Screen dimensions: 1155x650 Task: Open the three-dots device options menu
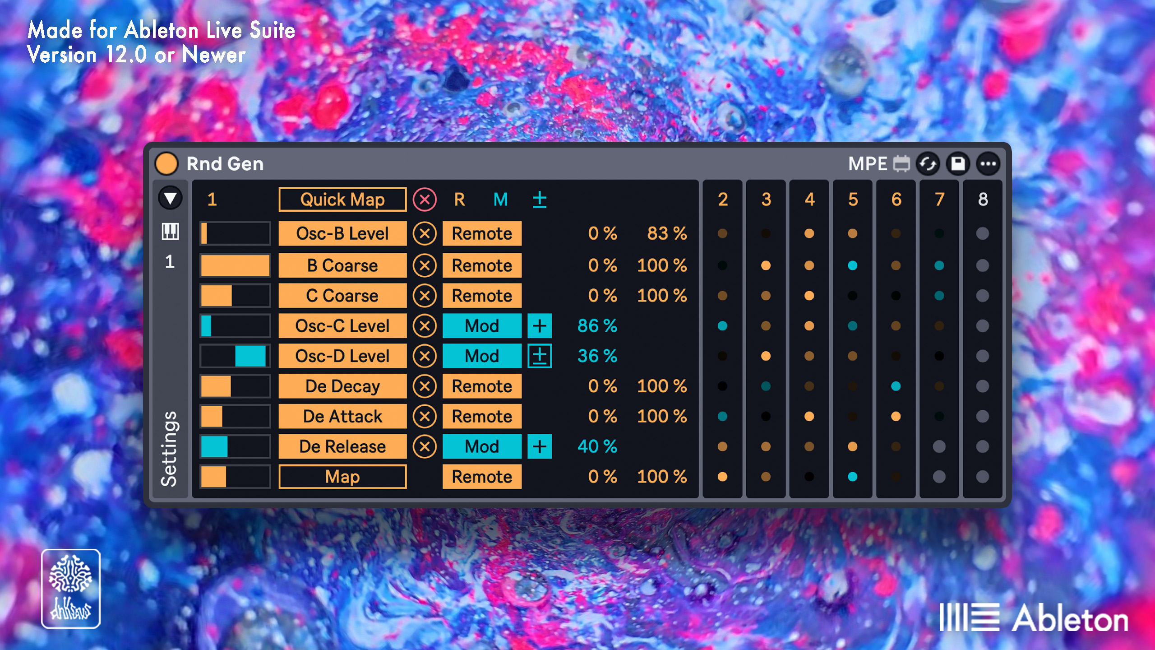(988, 163)
